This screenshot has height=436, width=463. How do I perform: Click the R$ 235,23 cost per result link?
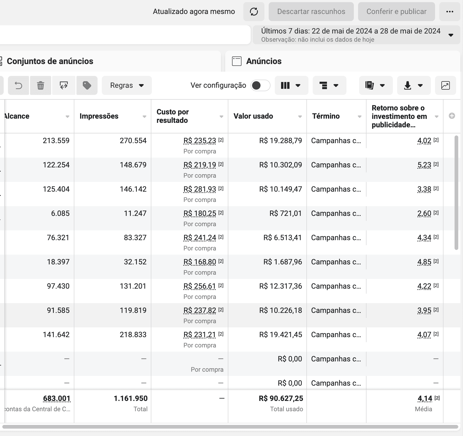200,141
